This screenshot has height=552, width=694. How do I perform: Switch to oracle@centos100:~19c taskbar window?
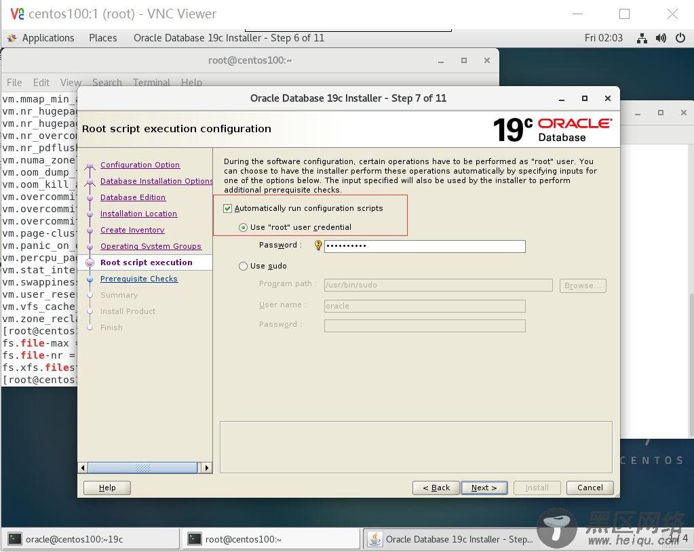[x=91, y=538]
